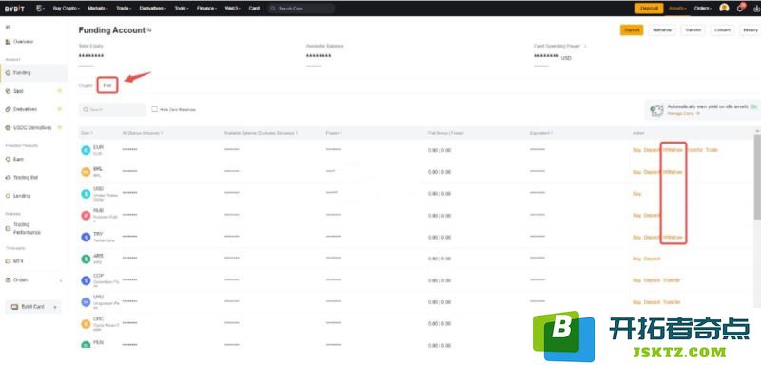Click the EUR coin icon
The width and height of the screenshot is (761, 365).
point(86,150)
